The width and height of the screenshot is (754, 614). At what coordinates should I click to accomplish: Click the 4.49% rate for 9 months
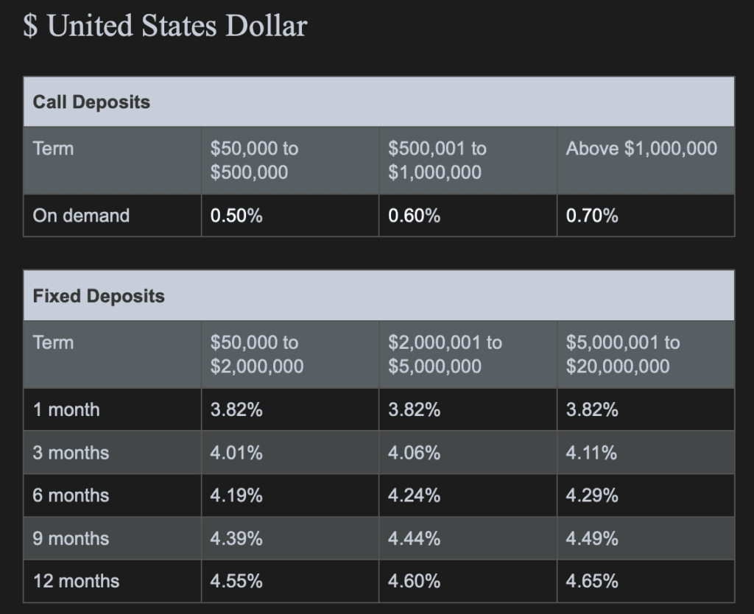point(592,538)
